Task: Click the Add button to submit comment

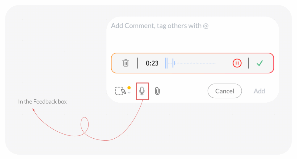Action: click(259, 91)
